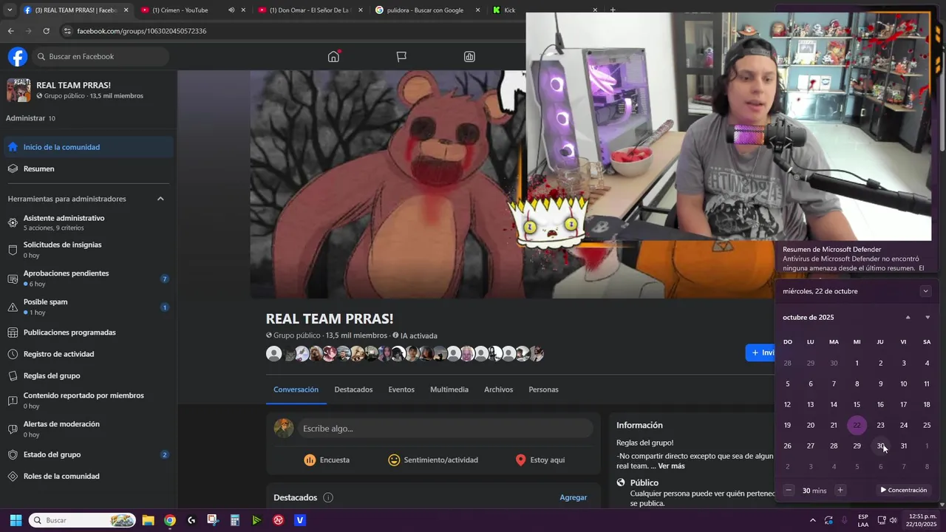Show hidden system tray icons

(x=812, y=520)
